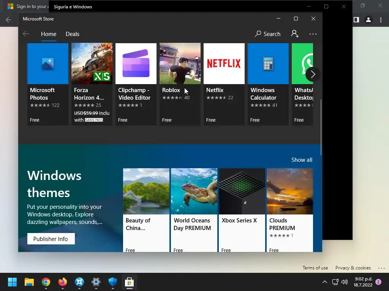Open WhatsApp Desktop tile
The image size is (389, 291).
pyautogui.click(x=302, y=84)
